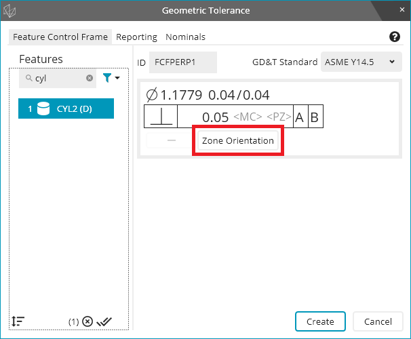Click the perpendicularity symbol cell
Image resolution: width=411 pixels, height=339 pixels.
click(x=161, y=117)
